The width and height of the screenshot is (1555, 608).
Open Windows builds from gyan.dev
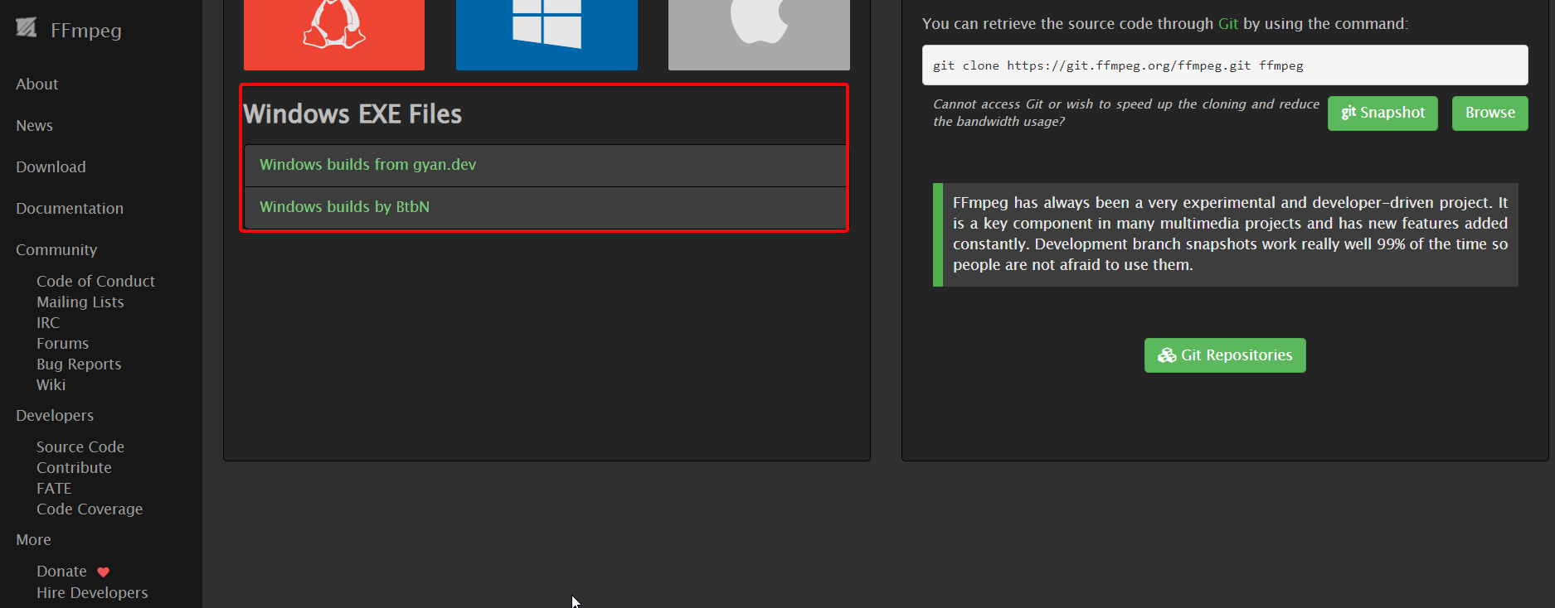pos(368,165)
